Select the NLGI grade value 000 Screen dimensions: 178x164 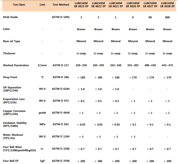(x=167, y=17)
